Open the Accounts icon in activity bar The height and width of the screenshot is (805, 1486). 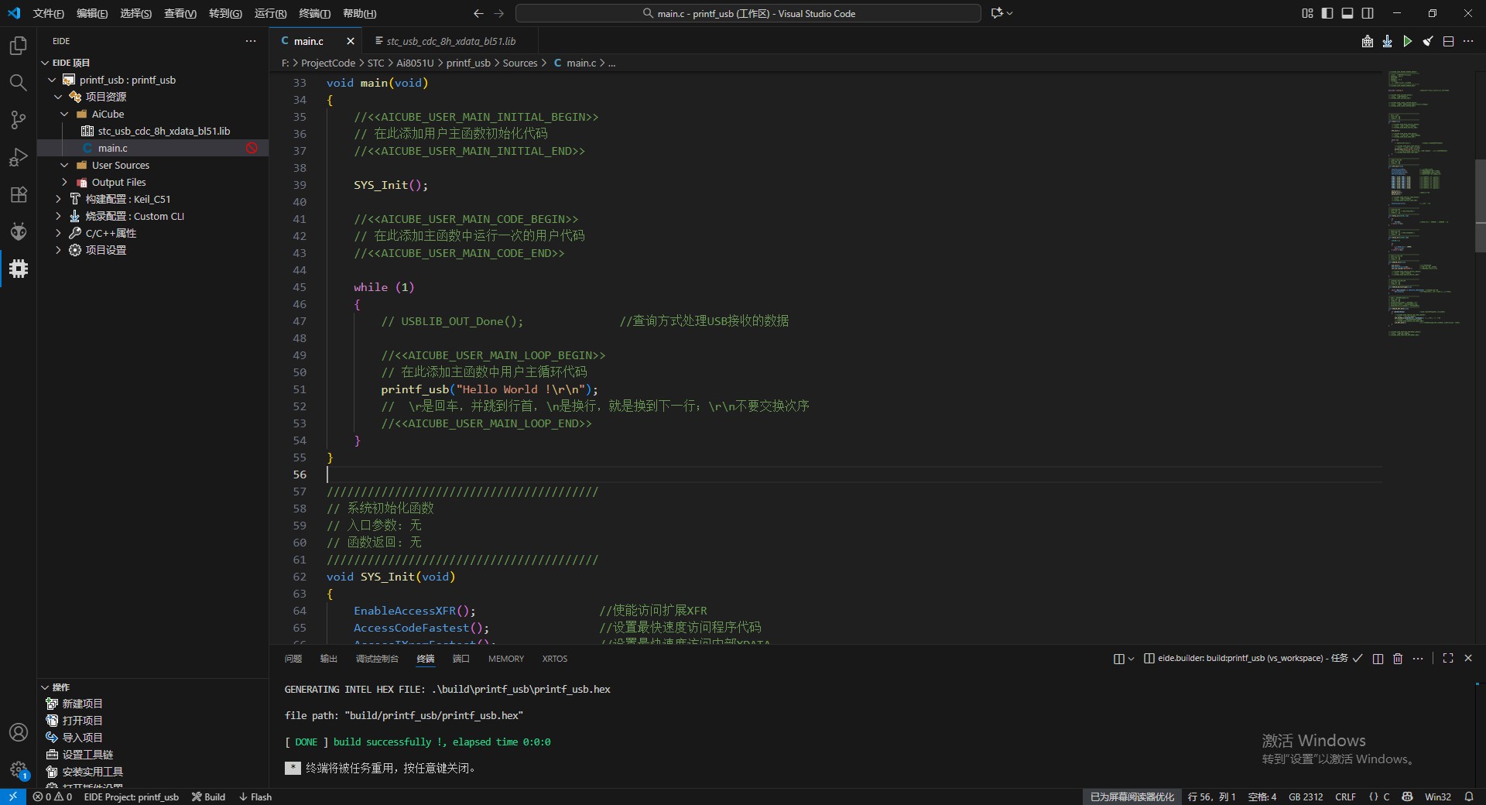point(18,732)
